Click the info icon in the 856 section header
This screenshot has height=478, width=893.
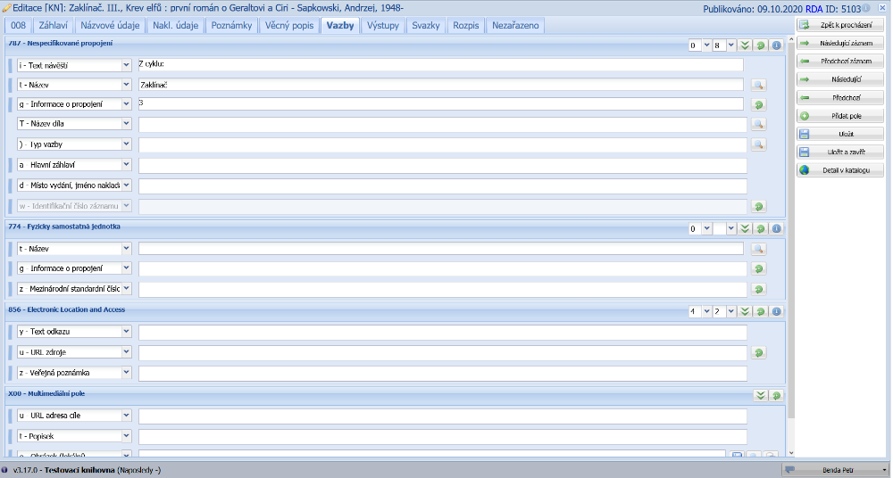(x=776, y=311)
